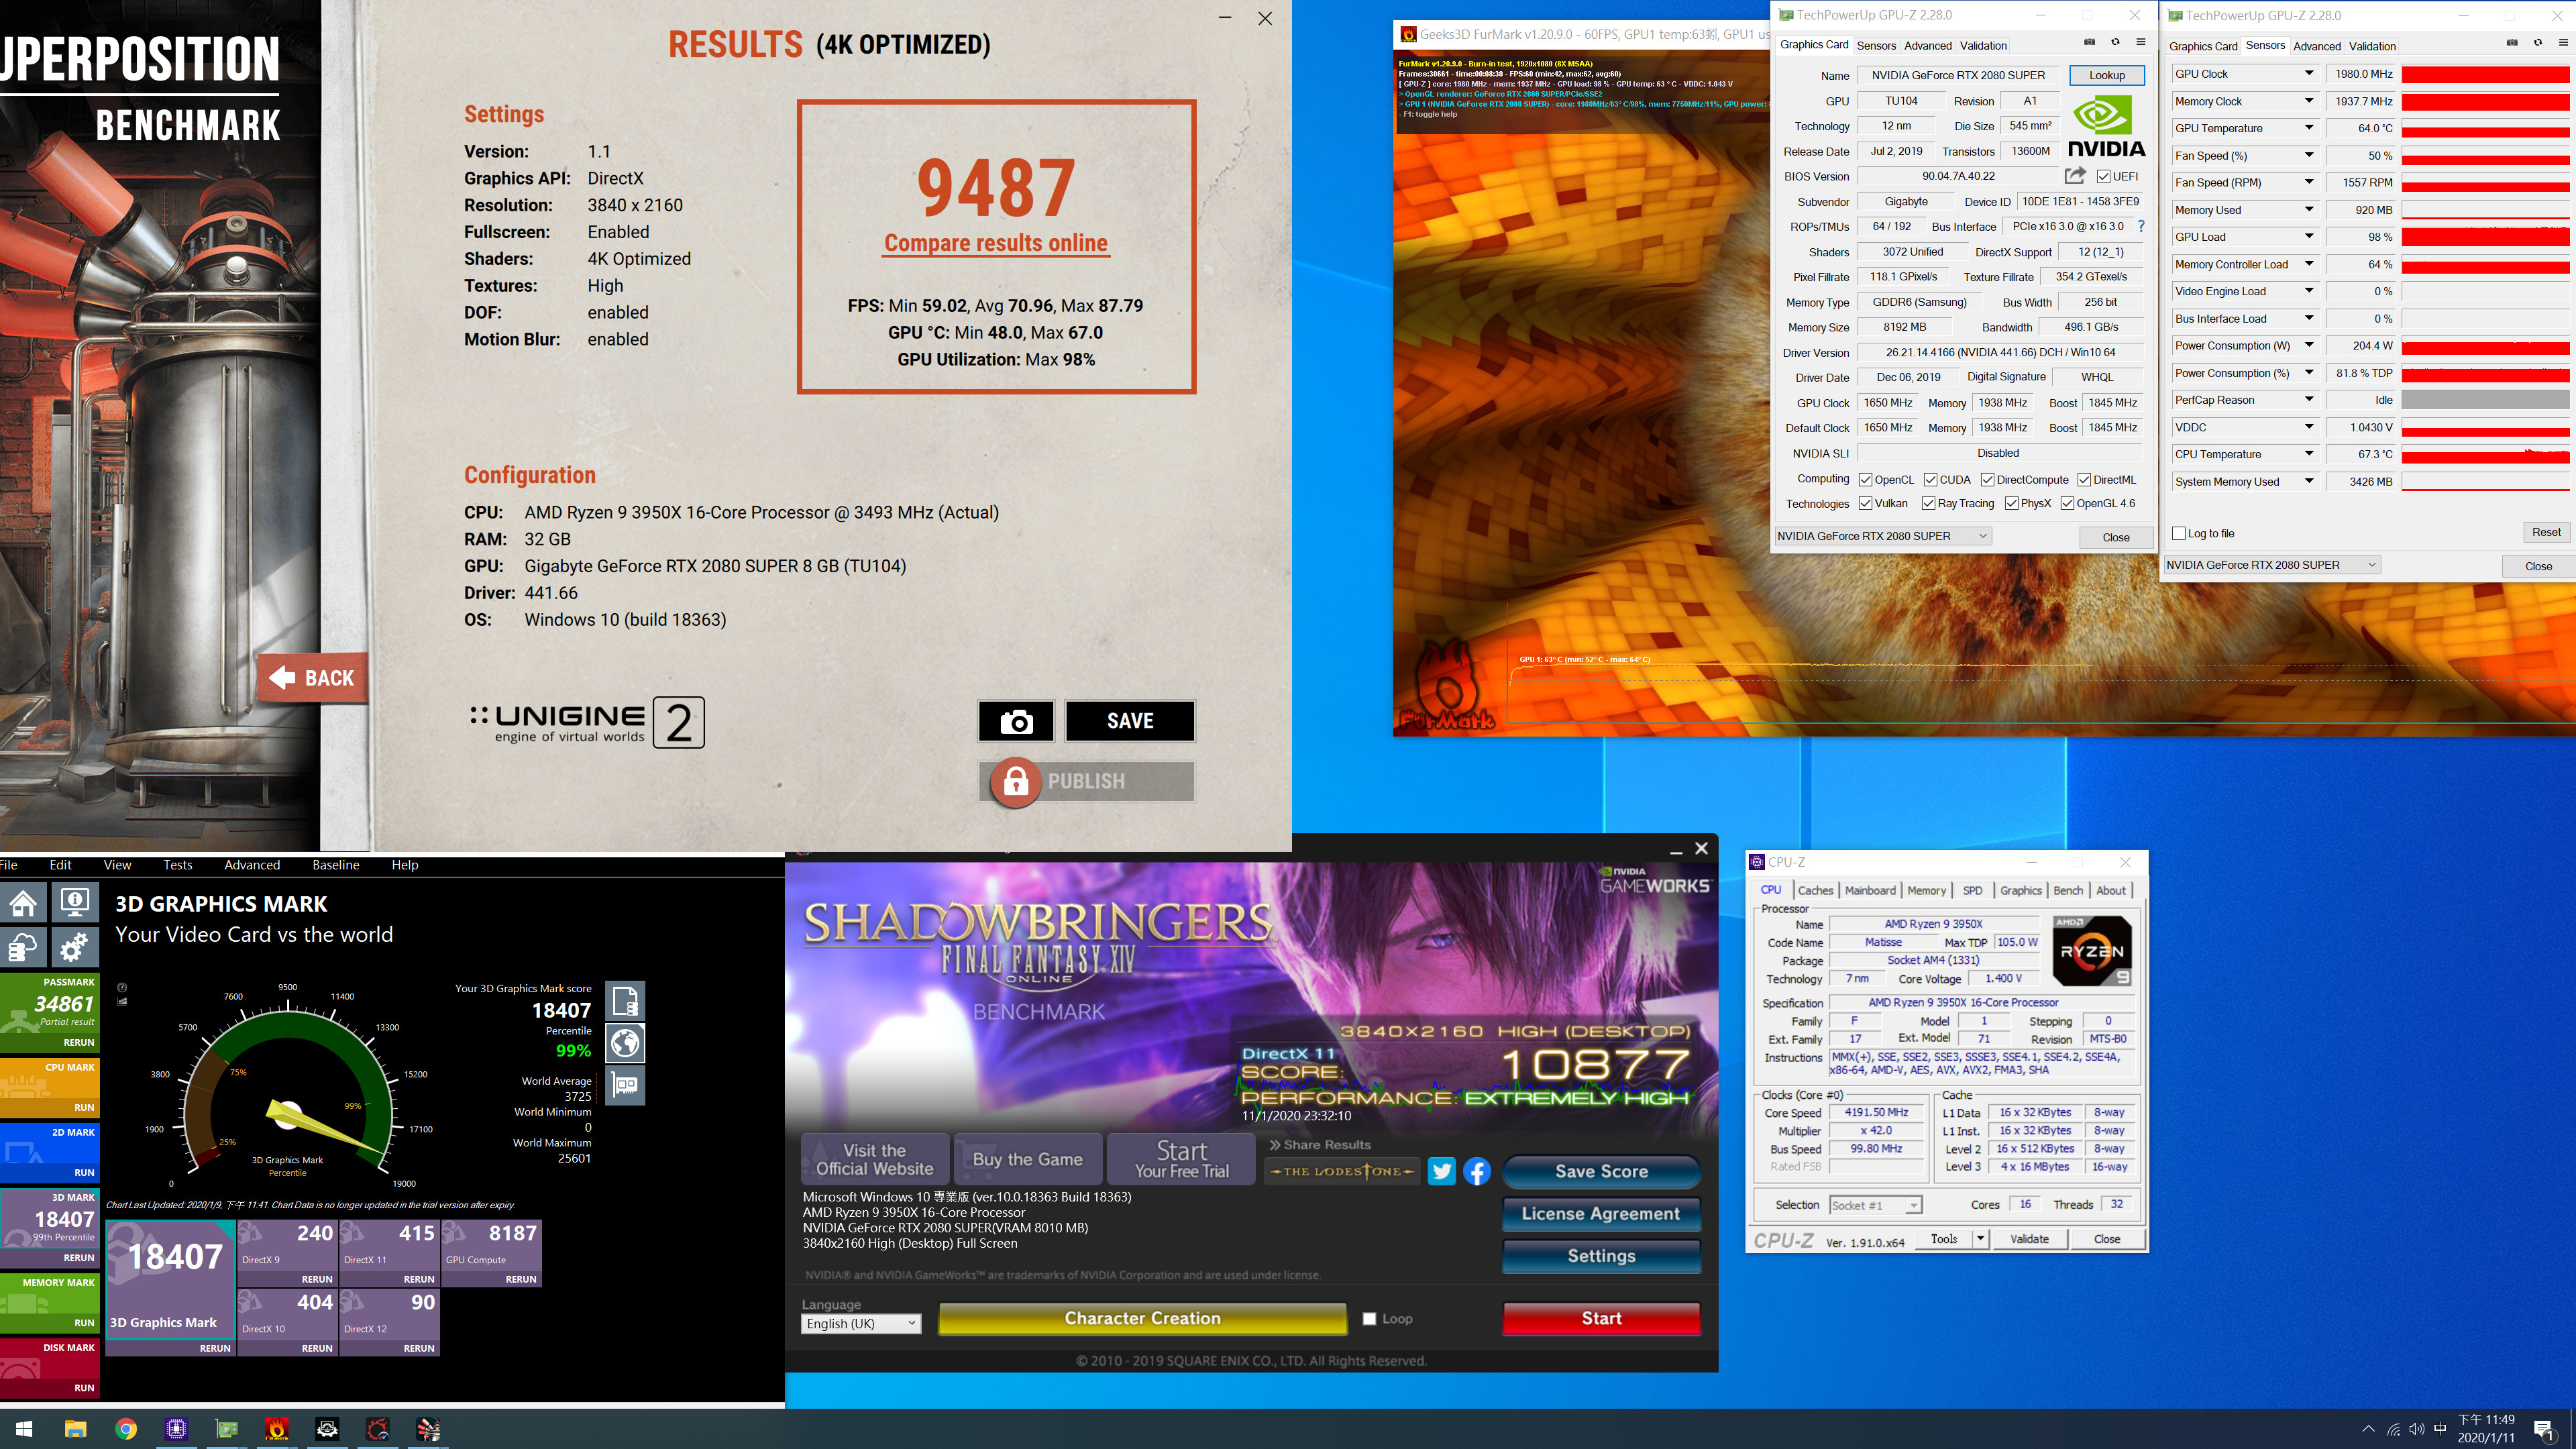Open the PassMark Tests menu

pos(177,865)
